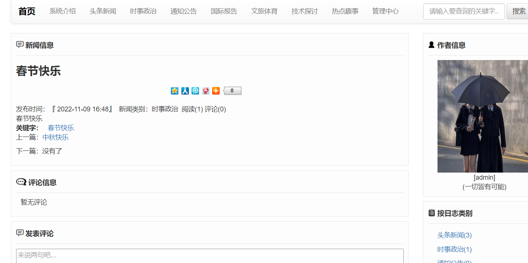528x263 pixels.
Task: Go to the 首页 home page
Action: coord(27,11)
